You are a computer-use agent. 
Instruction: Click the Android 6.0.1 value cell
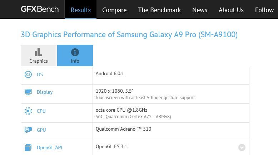click(110, 74)
